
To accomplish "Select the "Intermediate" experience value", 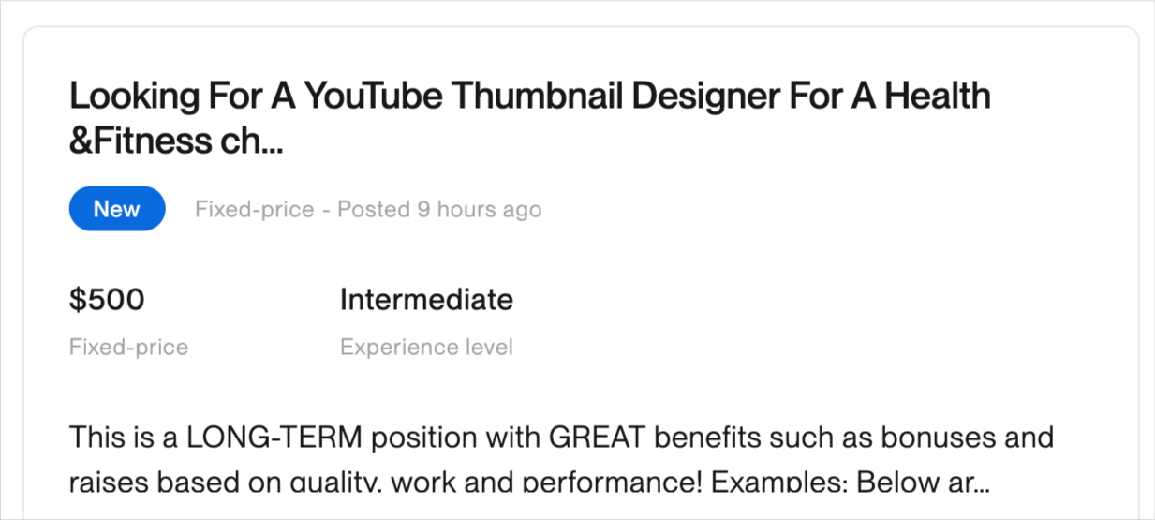I will pyautogui.click(x=426, y=300).
